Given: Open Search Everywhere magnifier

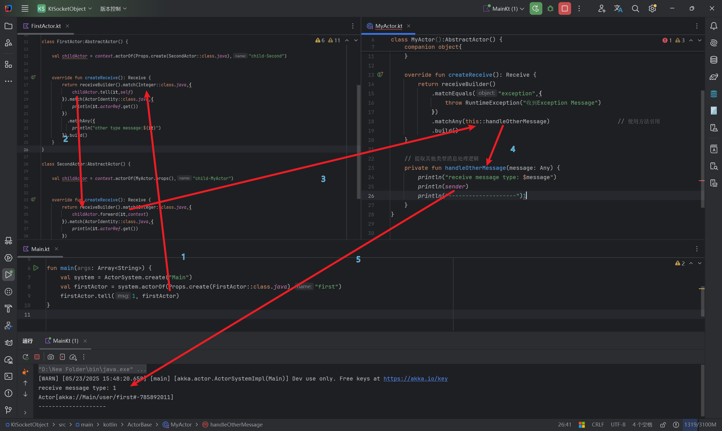Looking at the screenshot, I should tap(635, 8).
